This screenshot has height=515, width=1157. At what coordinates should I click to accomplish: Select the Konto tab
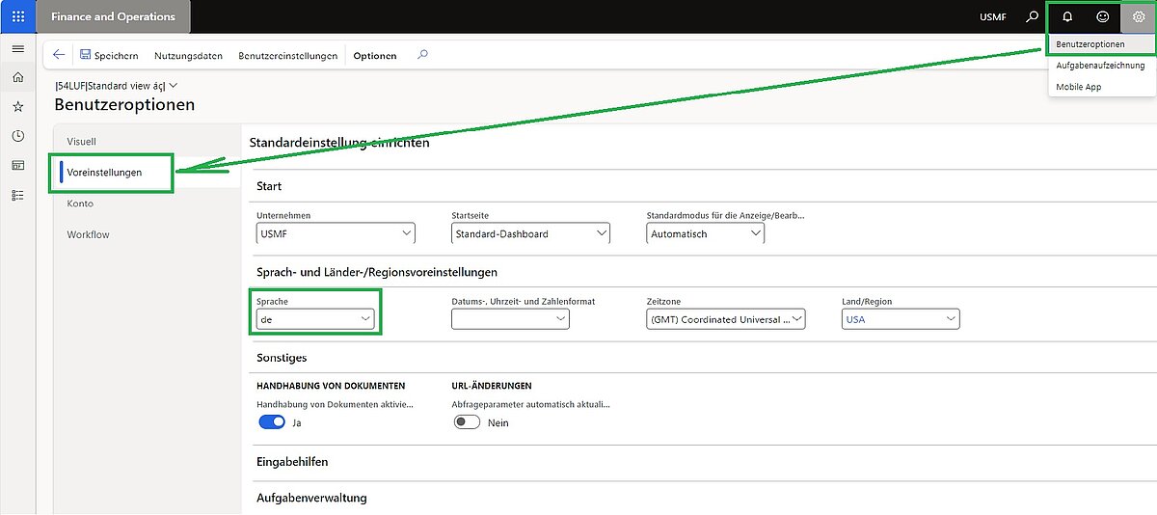(x=80, y=203)
